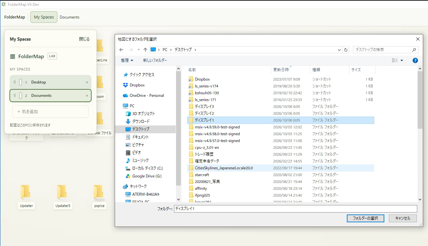Click the Updater folder icon in FolderMap
428x246 pixels.
[25, 192]
